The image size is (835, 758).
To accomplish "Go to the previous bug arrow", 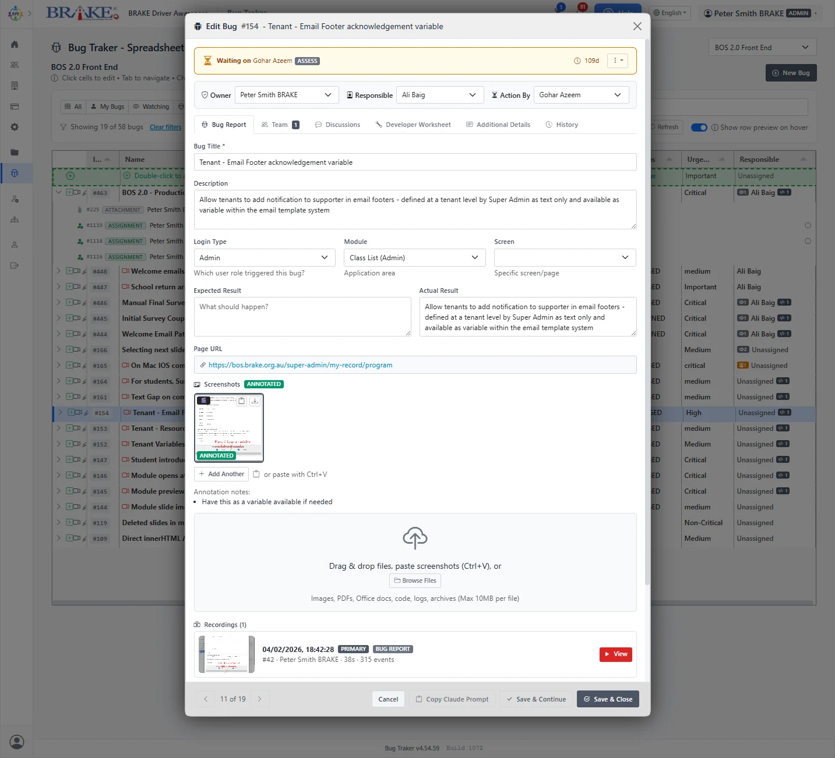I will pyautogui.click(x=206, y=699).
